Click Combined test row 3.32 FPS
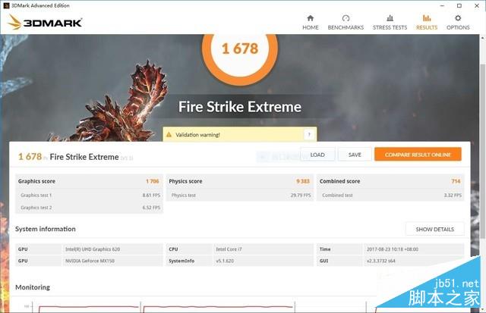The height and width of the screenshot is (313, 486). tap(390, 196)
